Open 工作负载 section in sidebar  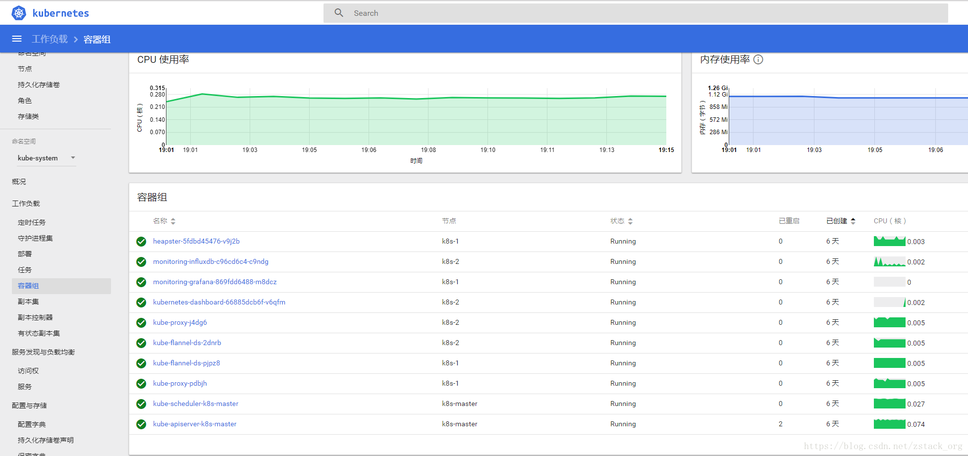point(26,203)
